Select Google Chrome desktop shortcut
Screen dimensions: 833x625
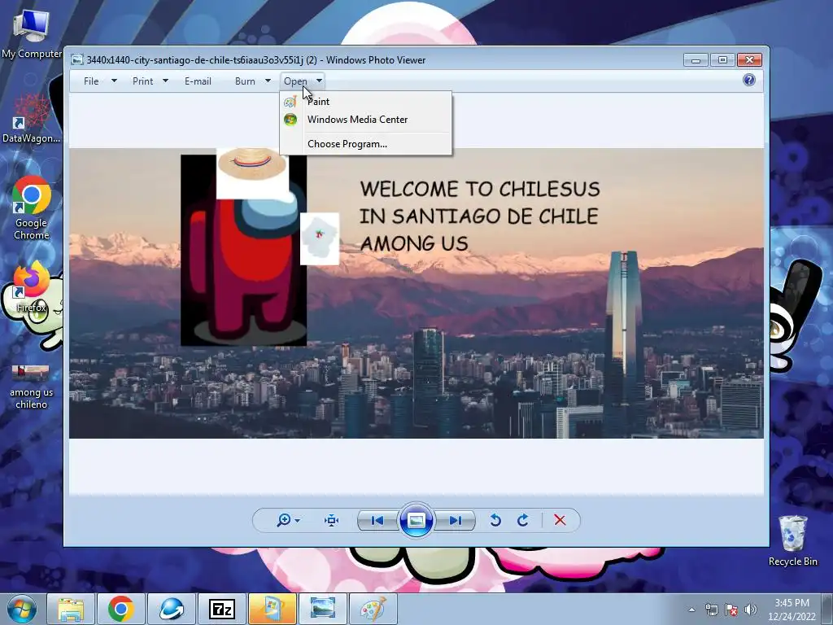point(32,208)
